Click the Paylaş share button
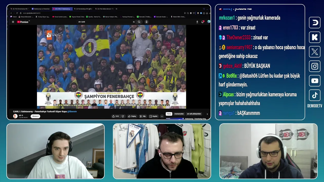Viewport: 324px width, 182px height. point(132,116)
